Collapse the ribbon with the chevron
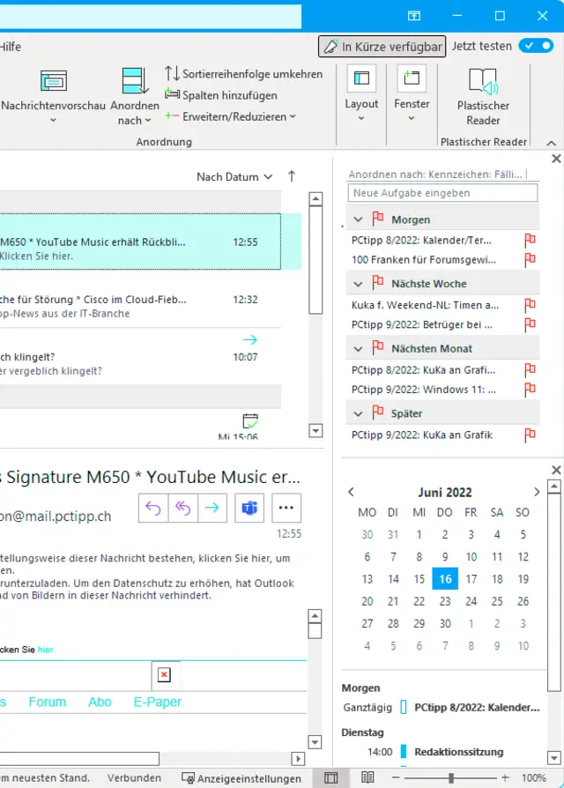 pos(551,143)
